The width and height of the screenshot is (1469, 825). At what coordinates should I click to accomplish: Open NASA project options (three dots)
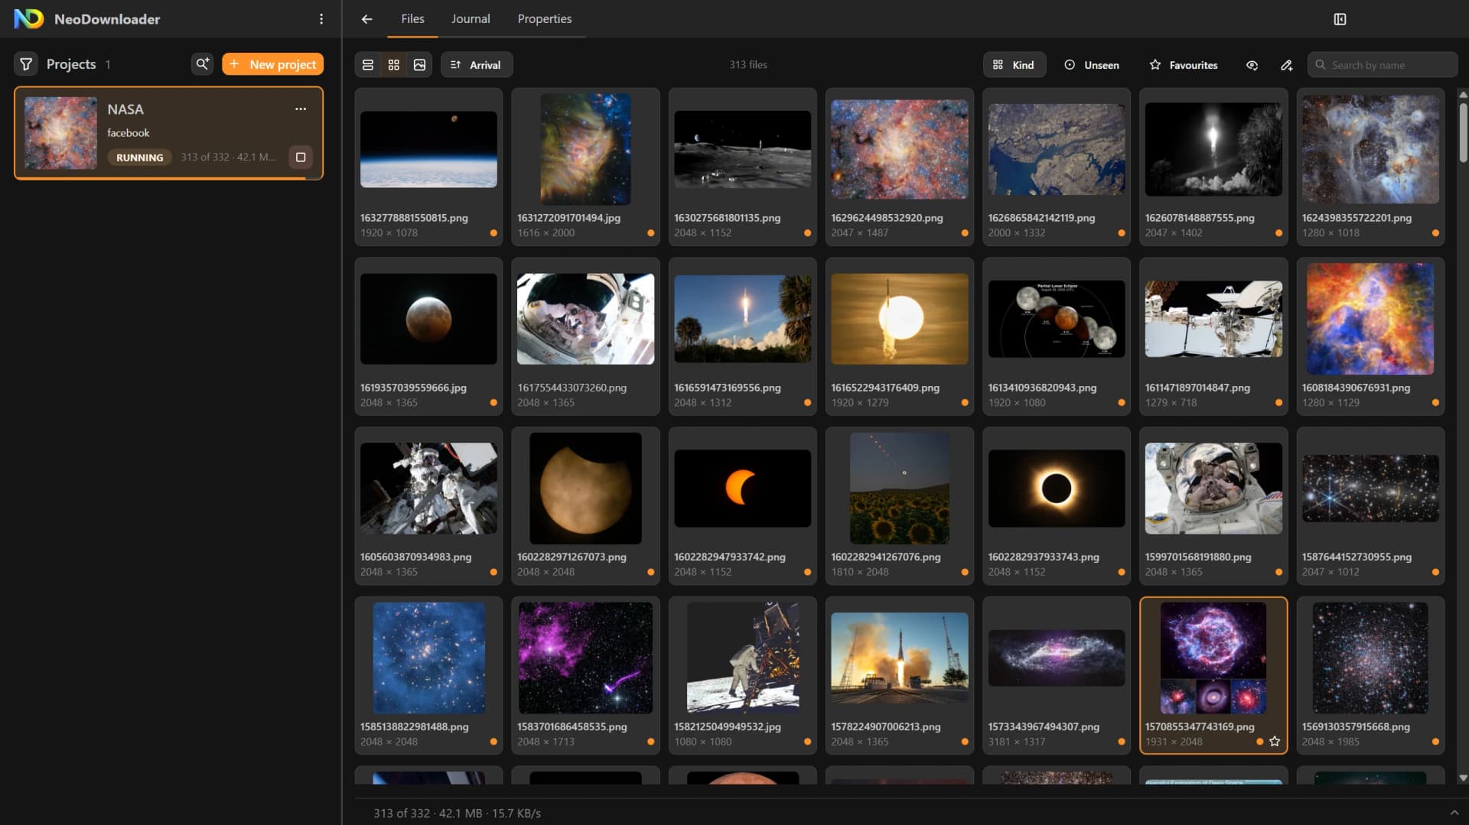click(301, 109)
